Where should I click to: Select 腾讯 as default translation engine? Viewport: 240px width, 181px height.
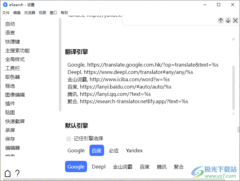[162, 166]
